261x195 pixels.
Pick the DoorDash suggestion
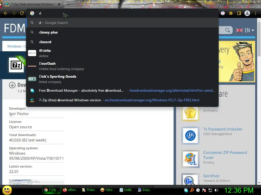122,66
